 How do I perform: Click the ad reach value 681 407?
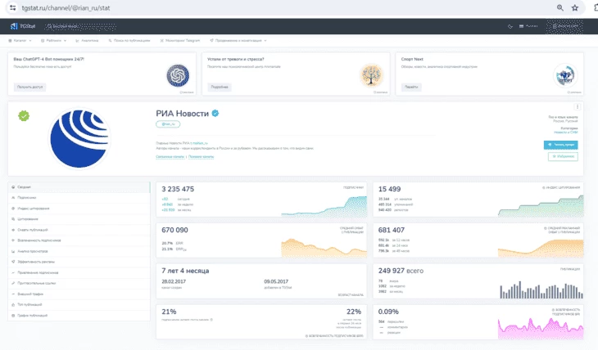392,230
